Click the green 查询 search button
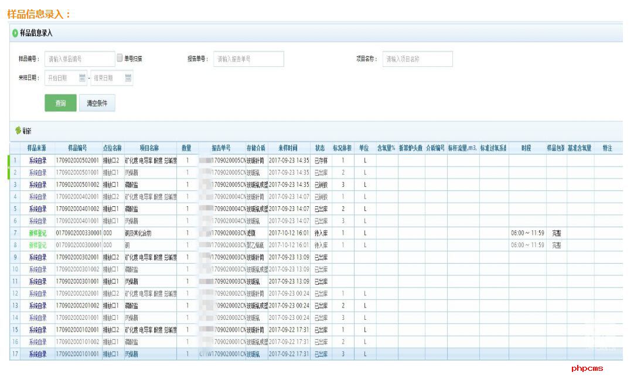Image resolution: width=634 pixels, height=379 pixels. pos(60,103)
